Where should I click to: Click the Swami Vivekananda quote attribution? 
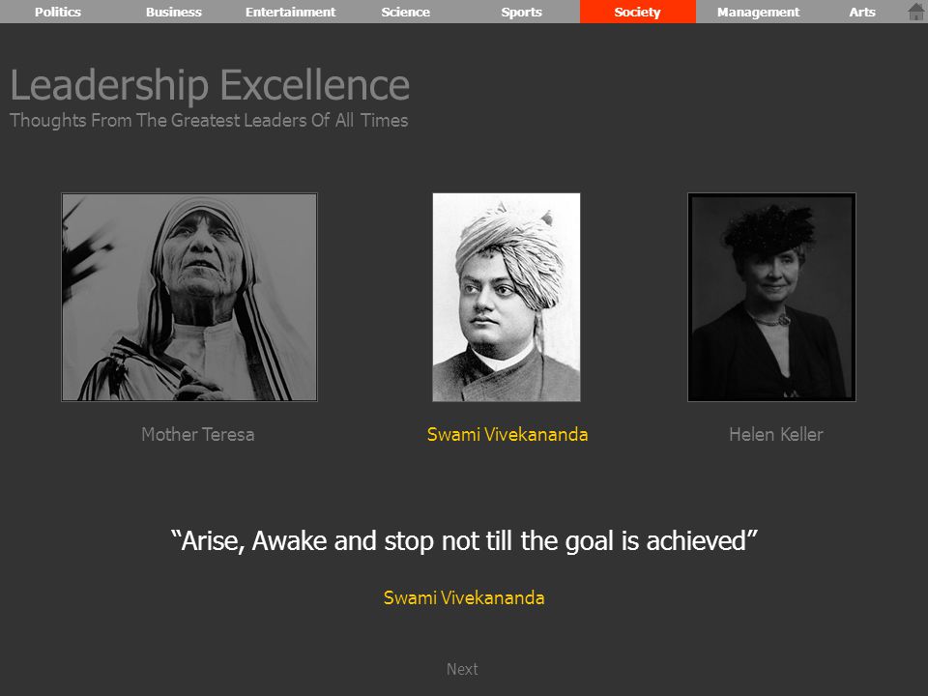click(x=464, y=597)
